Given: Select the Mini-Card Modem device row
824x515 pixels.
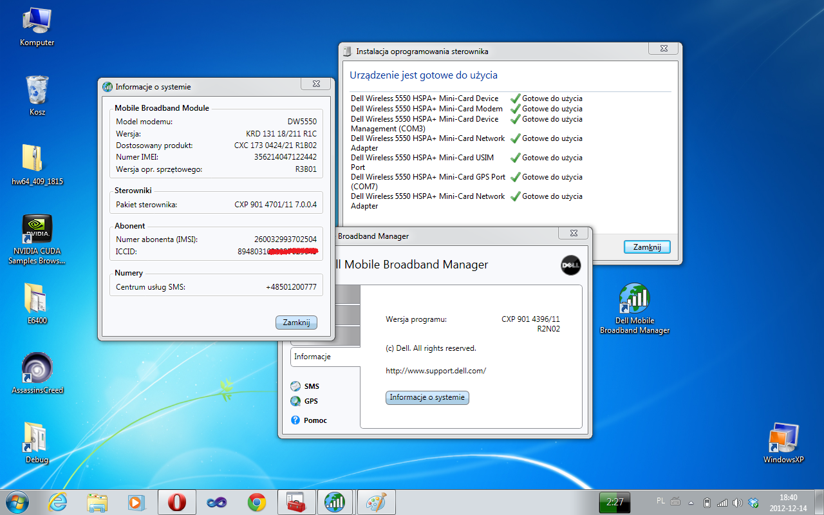Looking at the screenshot, I should click(467, 109).
